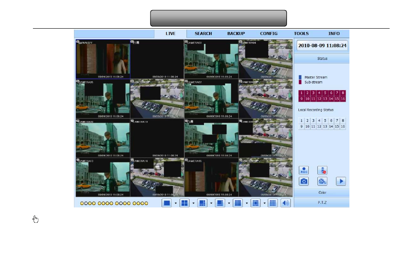The height and width of the screenshot is (272, 408).
Task: Toggle stream for channel 12 in red grid
Action: click(x=319, y=99)
